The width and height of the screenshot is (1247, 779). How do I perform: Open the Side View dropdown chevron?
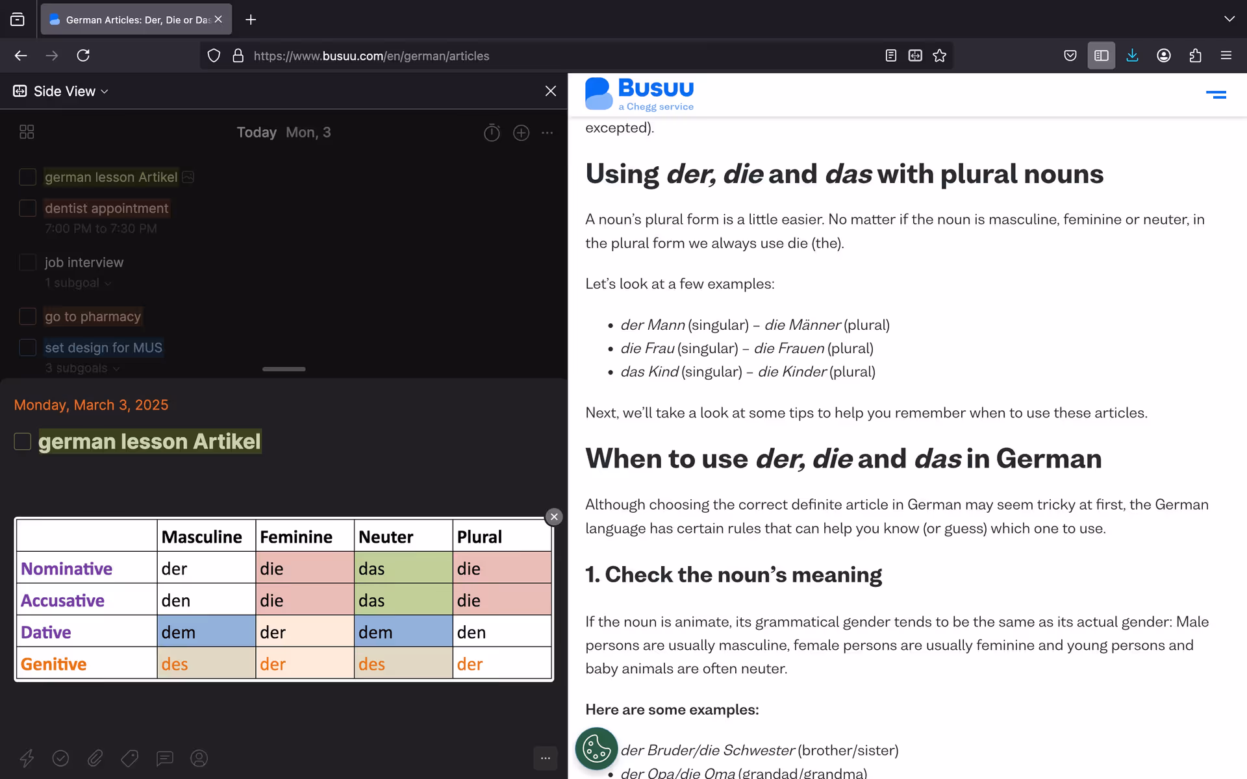coord(106,91)
